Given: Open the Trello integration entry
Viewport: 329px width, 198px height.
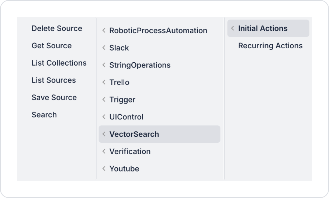Looking at the screenshot, I should (120, 83).
